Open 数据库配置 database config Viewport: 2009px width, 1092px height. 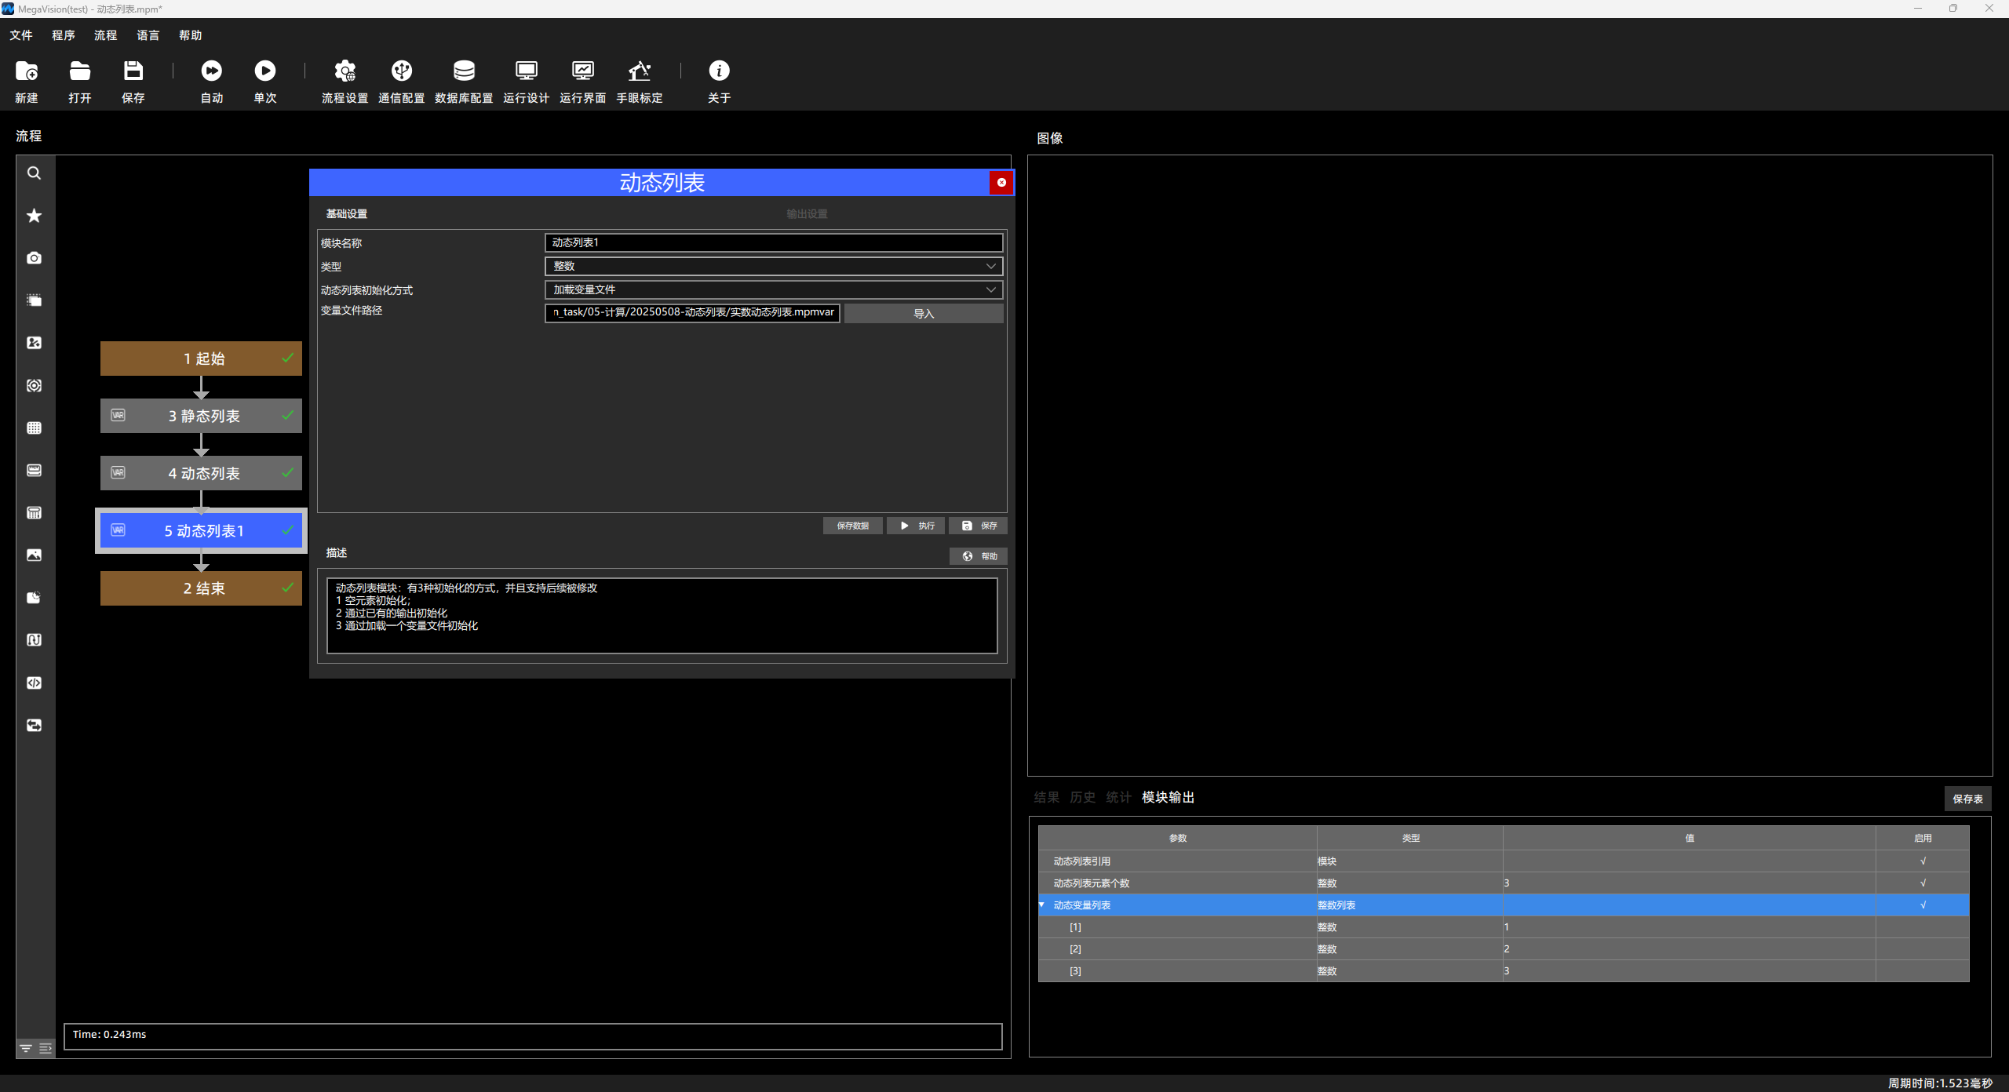pyautogui.click(x=464, y=71)
